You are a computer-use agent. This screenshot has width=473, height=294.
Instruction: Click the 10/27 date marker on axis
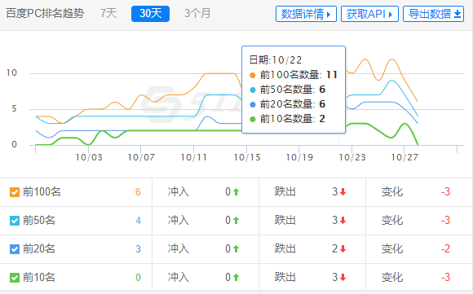(x=404, y=157)
